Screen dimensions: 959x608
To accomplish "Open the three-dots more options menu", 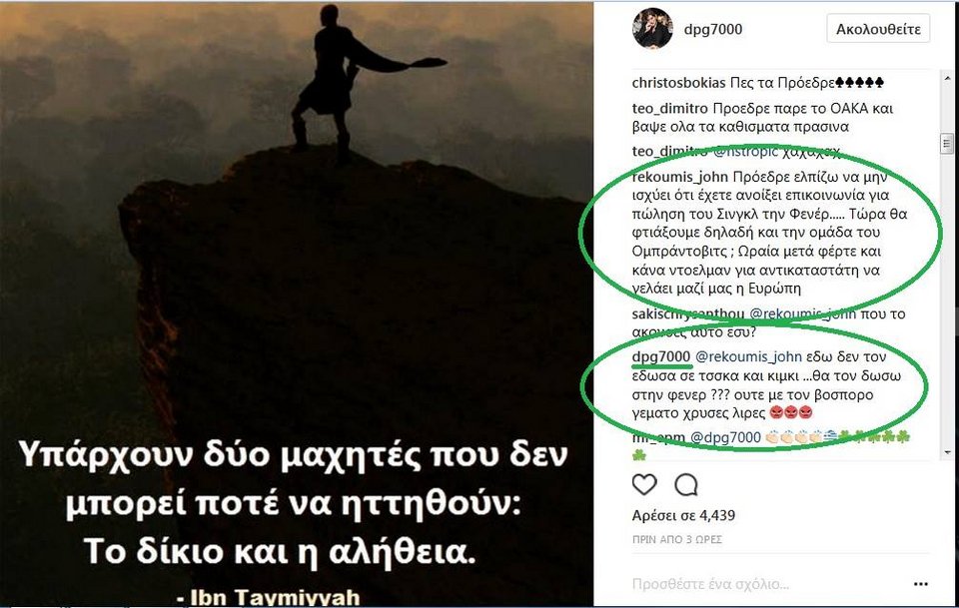I will pos(920,584).
